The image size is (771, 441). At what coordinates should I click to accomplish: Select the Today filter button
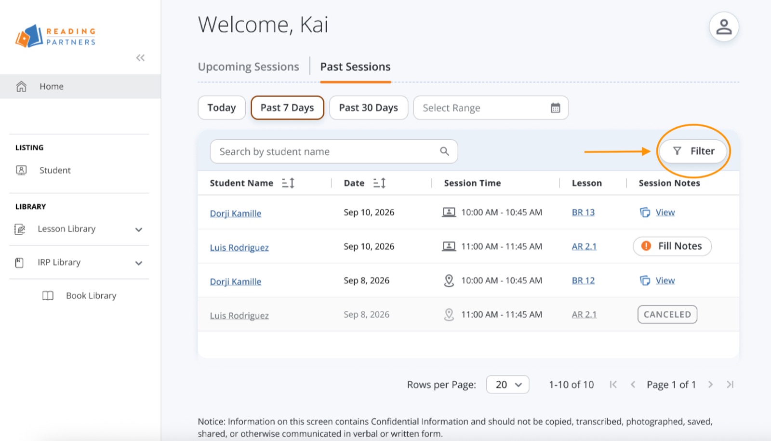point(222,107)
